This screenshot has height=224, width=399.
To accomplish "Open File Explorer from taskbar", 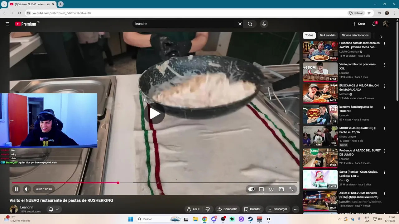I will (x=195, y=219).
